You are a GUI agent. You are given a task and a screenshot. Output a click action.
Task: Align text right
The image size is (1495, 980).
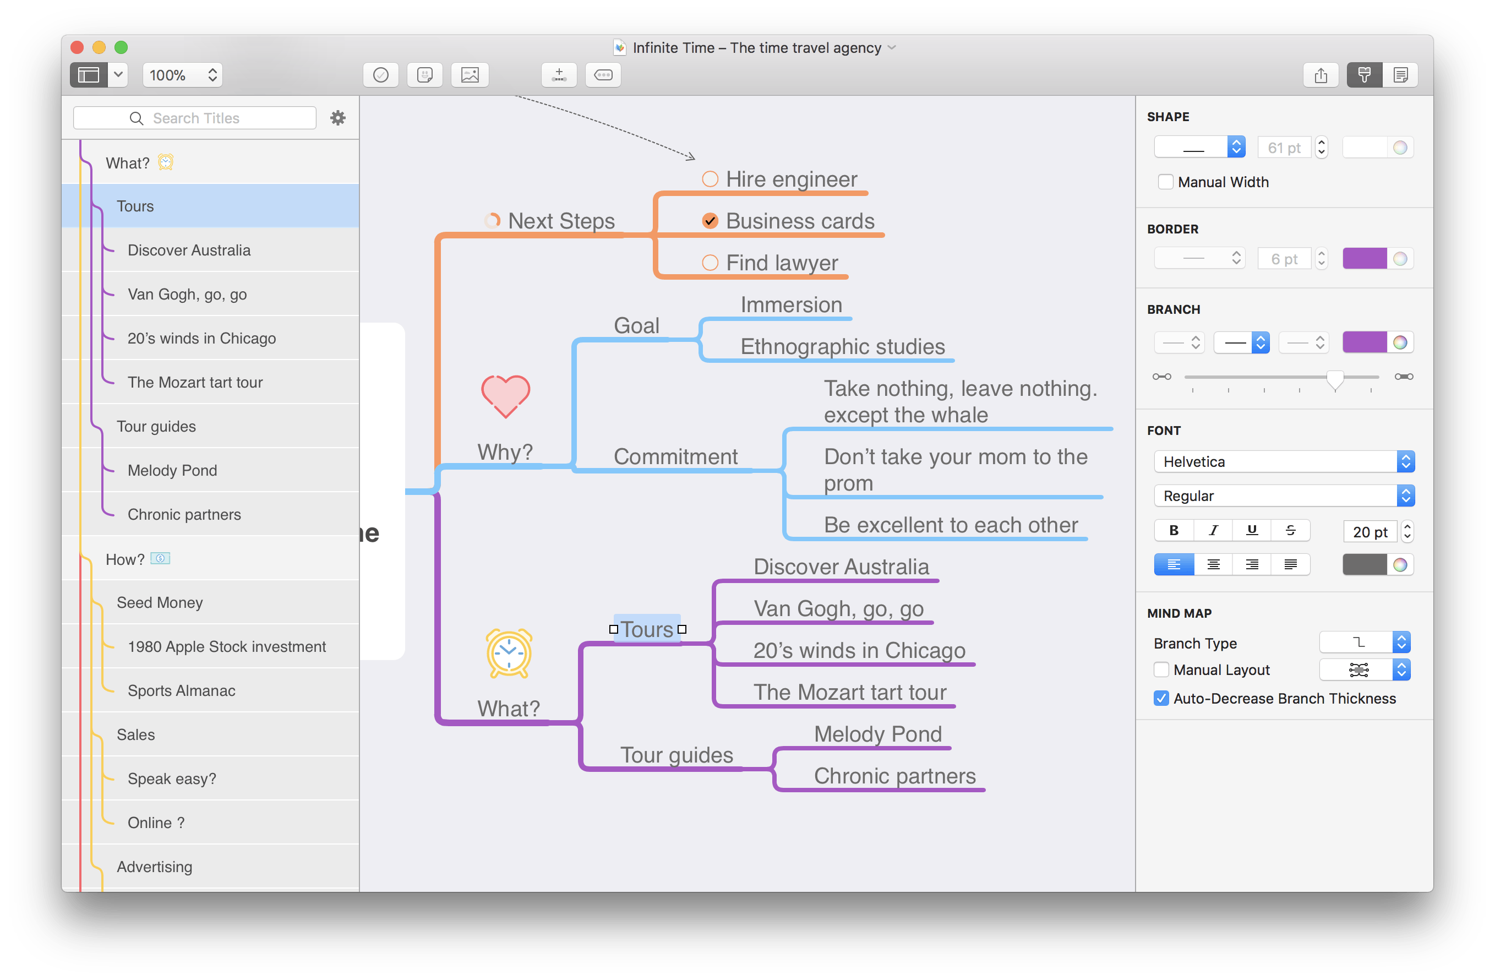click(1251, 565)
